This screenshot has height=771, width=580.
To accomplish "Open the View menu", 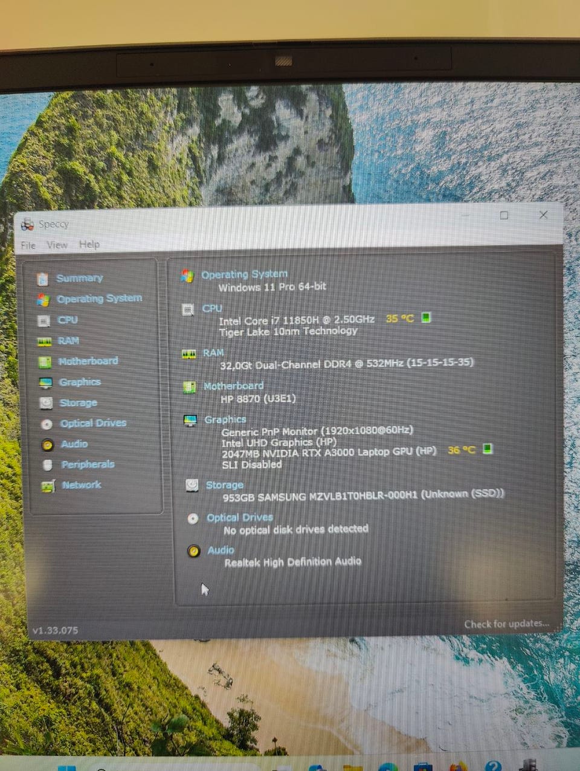I will click(x=57, y=245).
